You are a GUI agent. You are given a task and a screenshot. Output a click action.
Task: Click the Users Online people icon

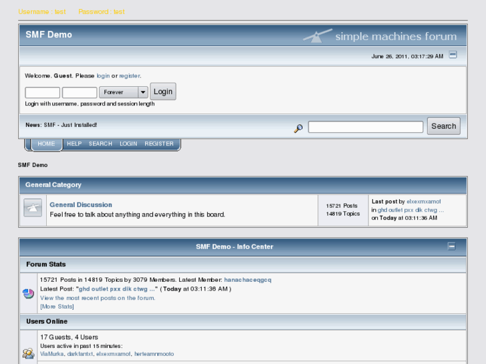click(x=28, y=353)
